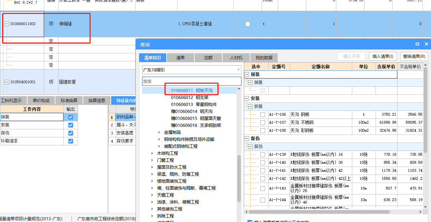Click the guide tree vertical scrollbar
Image resolution: width=431 pixels, height=222 pixels.
click(x=239, y=178)
